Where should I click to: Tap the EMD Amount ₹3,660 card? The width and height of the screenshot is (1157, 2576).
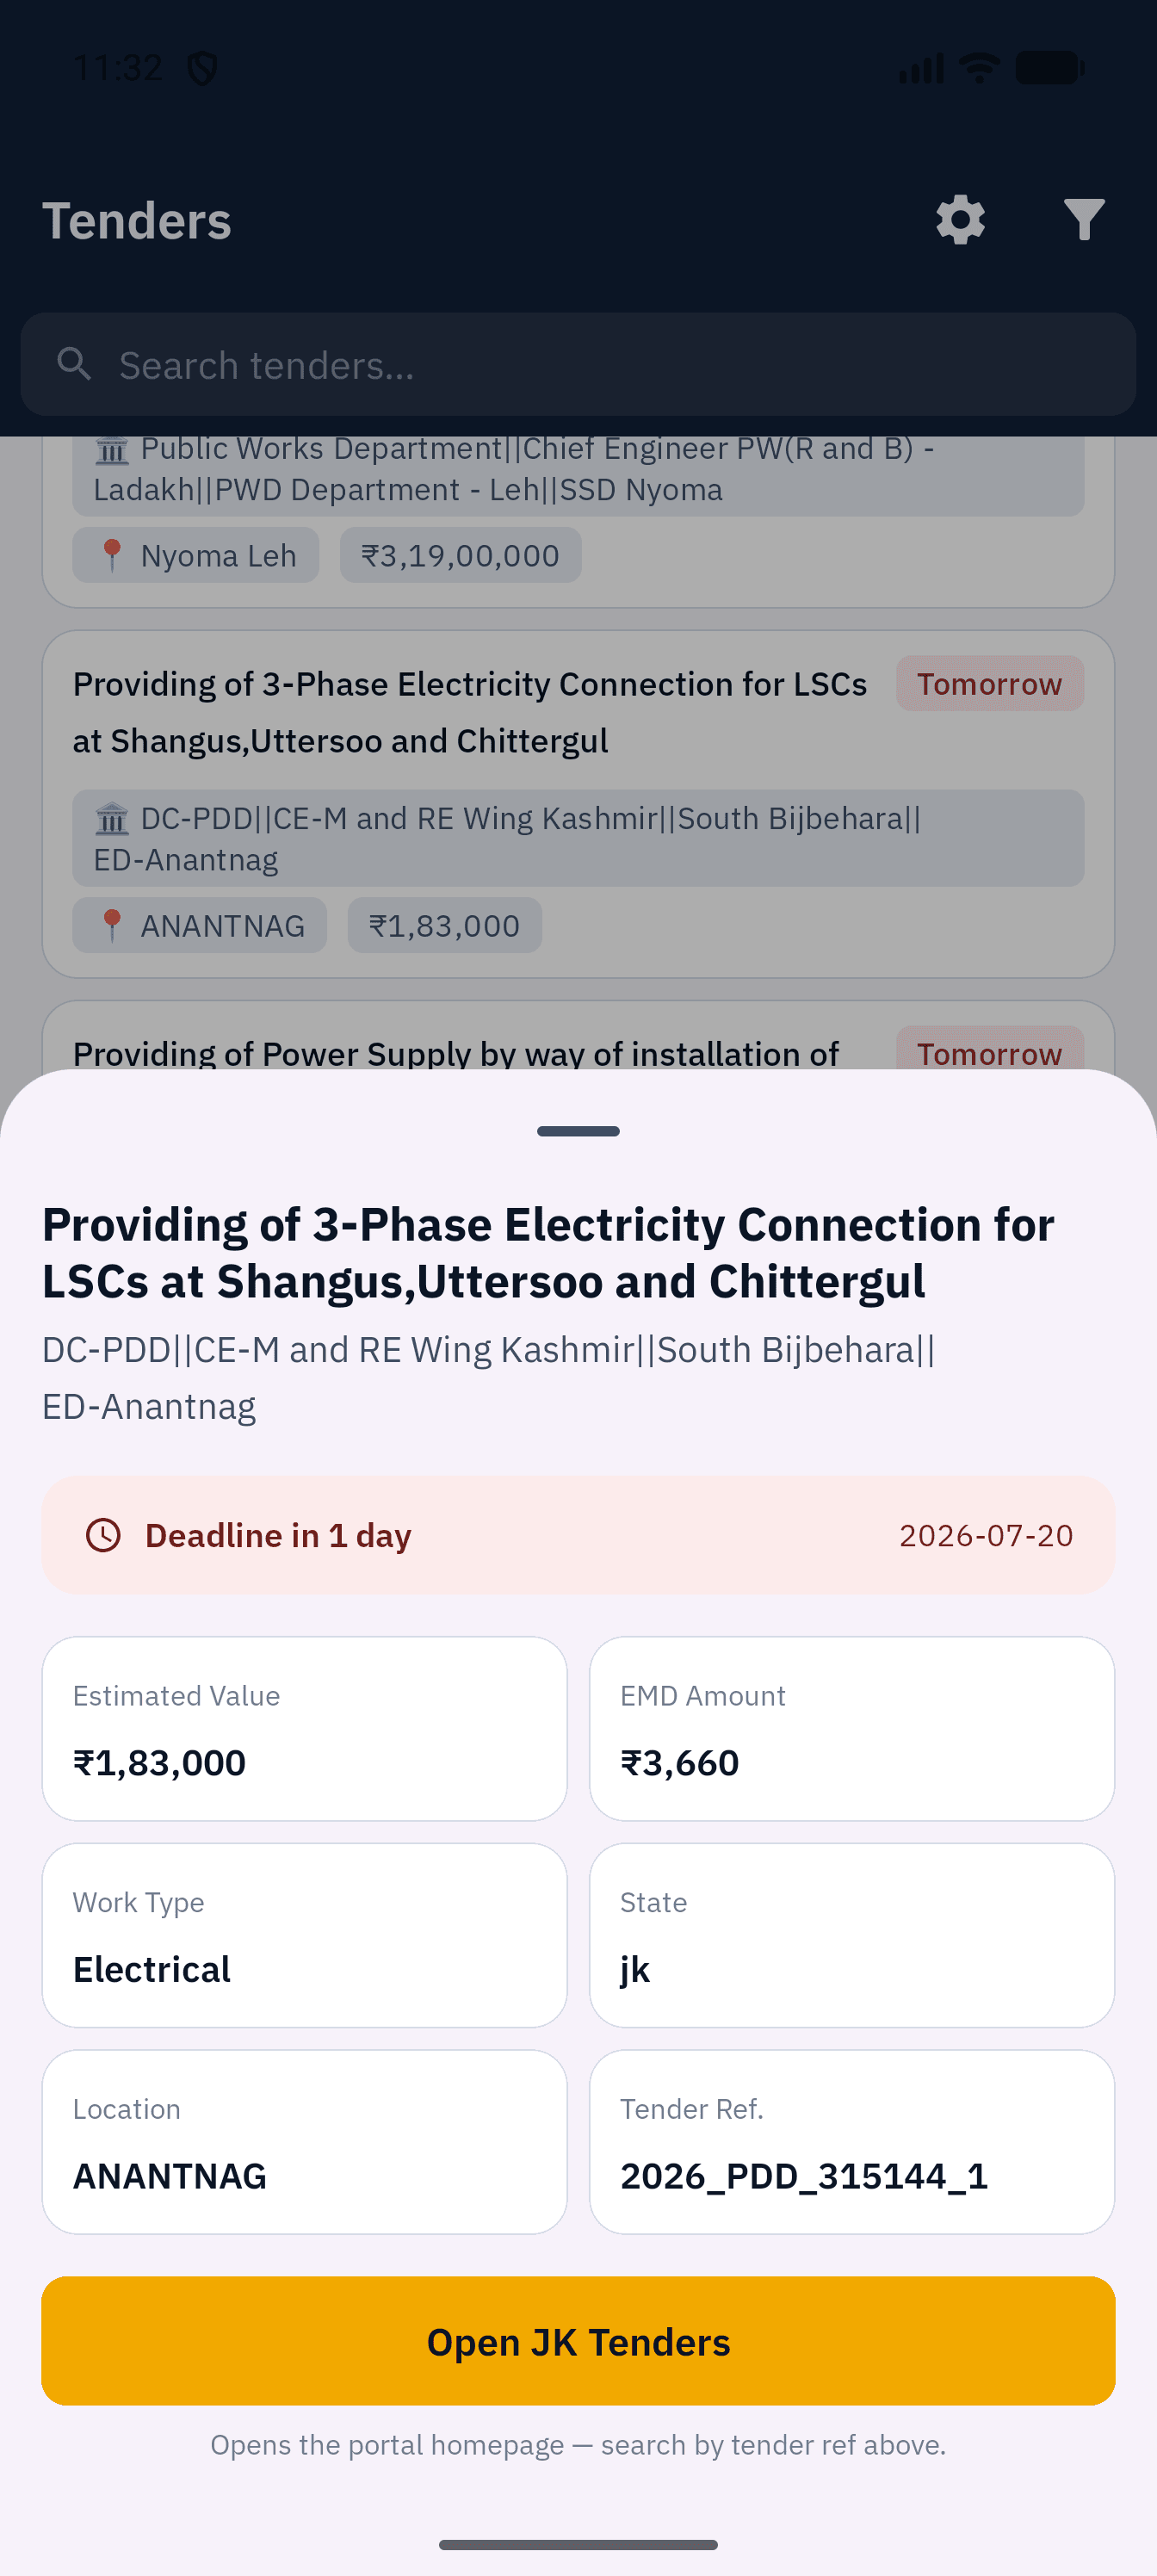pos(852,1729)
